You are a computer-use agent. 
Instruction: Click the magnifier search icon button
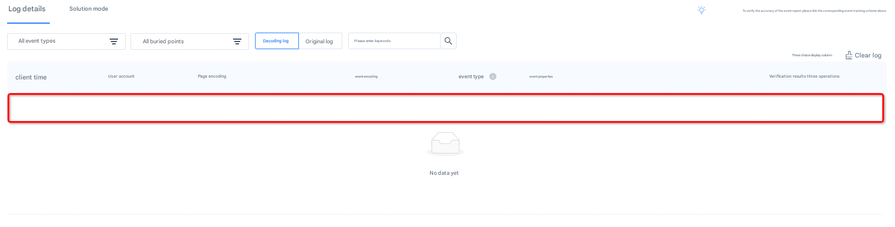pyautogui.click(x=448, y=41)
